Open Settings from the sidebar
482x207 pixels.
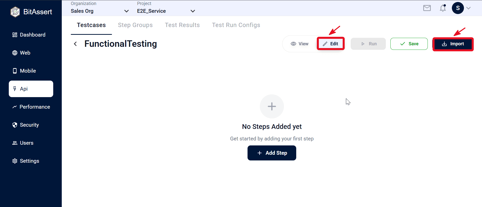point(26,161)
